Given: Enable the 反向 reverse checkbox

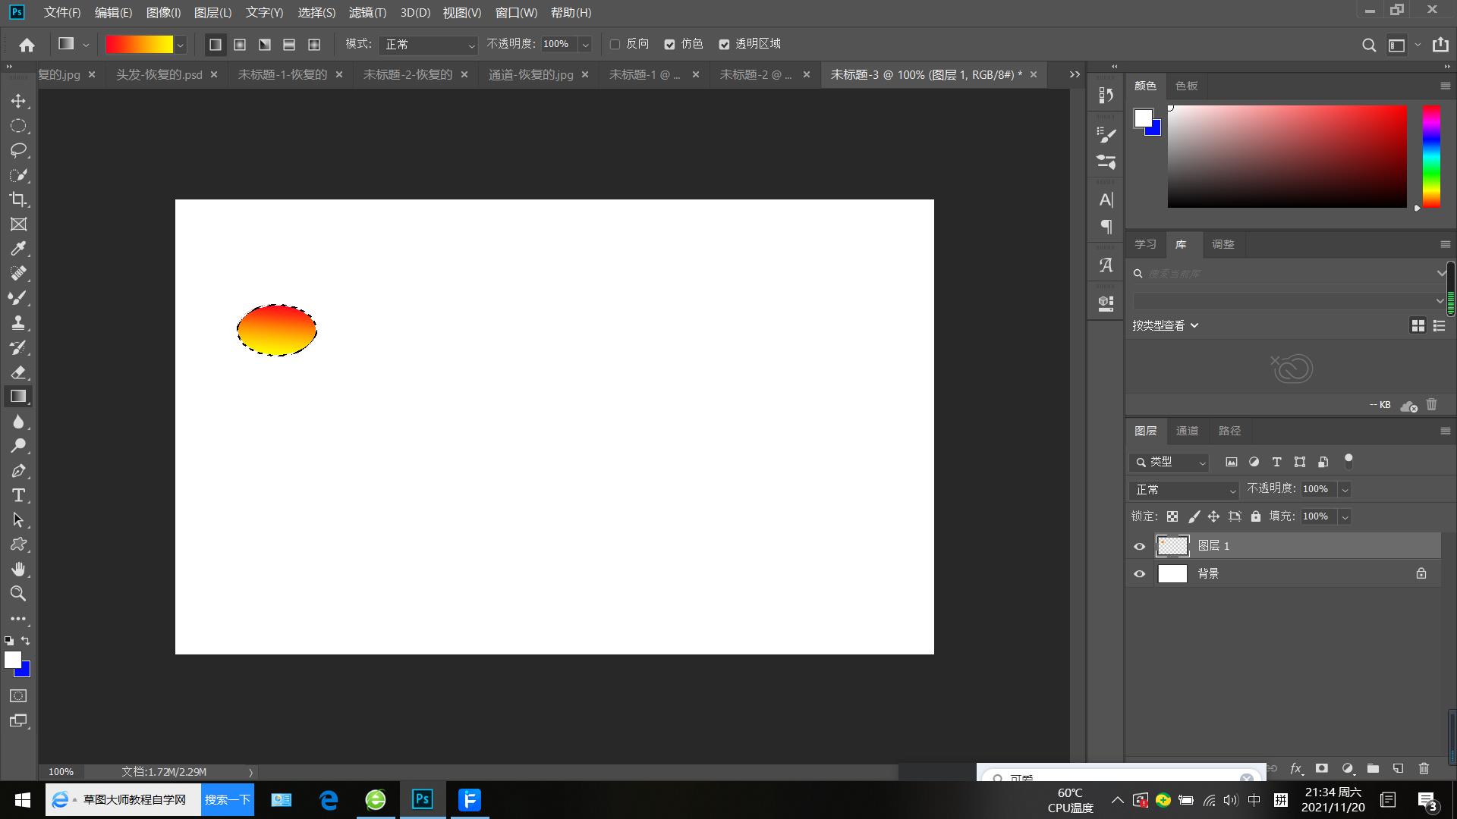Looking at the screenshot, I should click(615, 45).
